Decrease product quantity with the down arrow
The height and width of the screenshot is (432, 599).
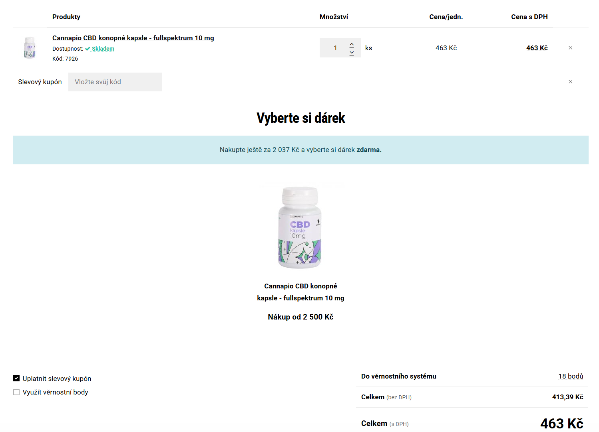click(352, 53)
